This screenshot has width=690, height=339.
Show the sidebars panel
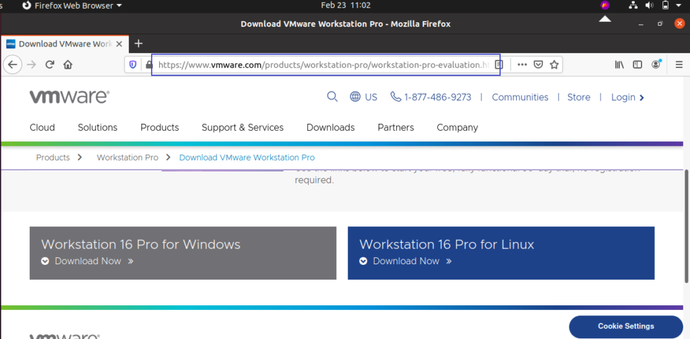tap(637, 65)
